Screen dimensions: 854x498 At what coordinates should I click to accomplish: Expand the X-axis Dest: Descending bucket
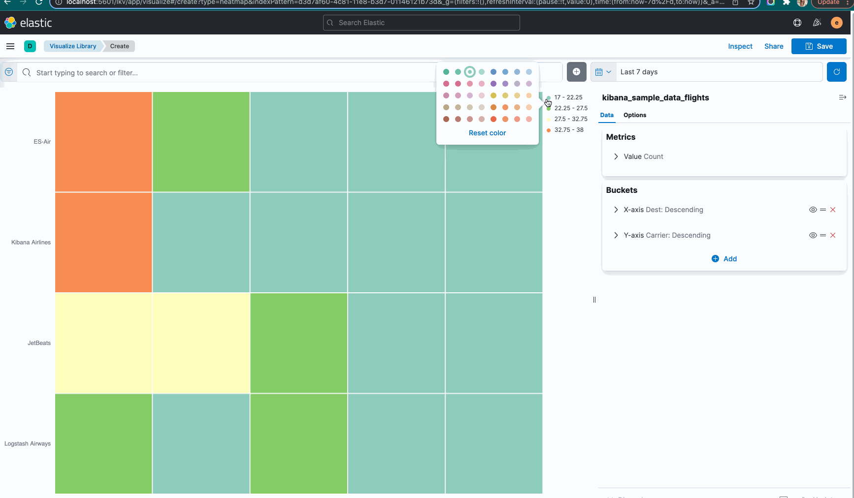point(616,210)
